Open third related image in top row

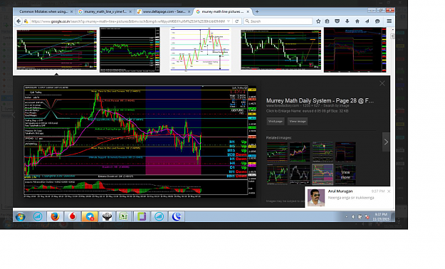tap(323, 152)
